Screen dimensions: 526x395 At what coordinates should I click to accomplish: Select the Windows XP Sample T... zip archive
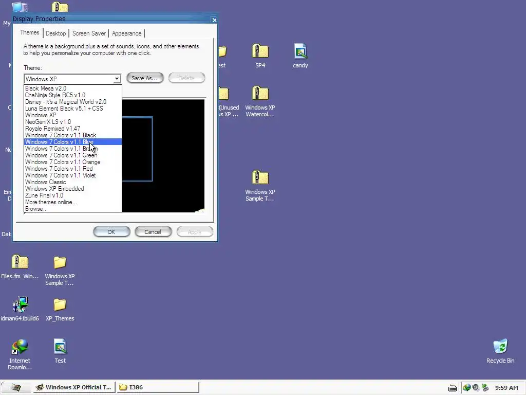click(260, 178)
